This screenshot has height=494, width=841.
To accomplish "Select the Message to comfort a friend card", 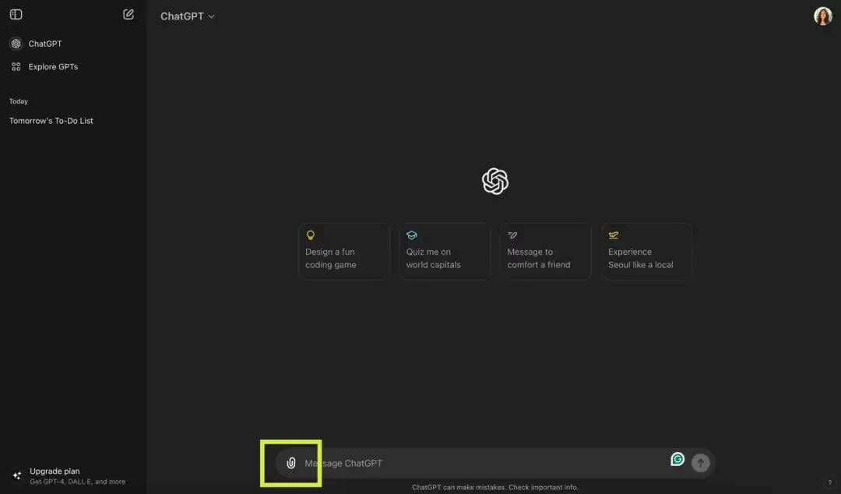I will 545,252.
